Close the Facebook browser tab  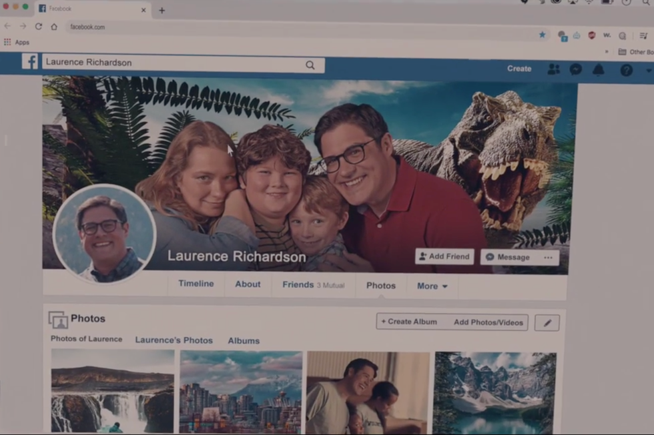[143, 10]
